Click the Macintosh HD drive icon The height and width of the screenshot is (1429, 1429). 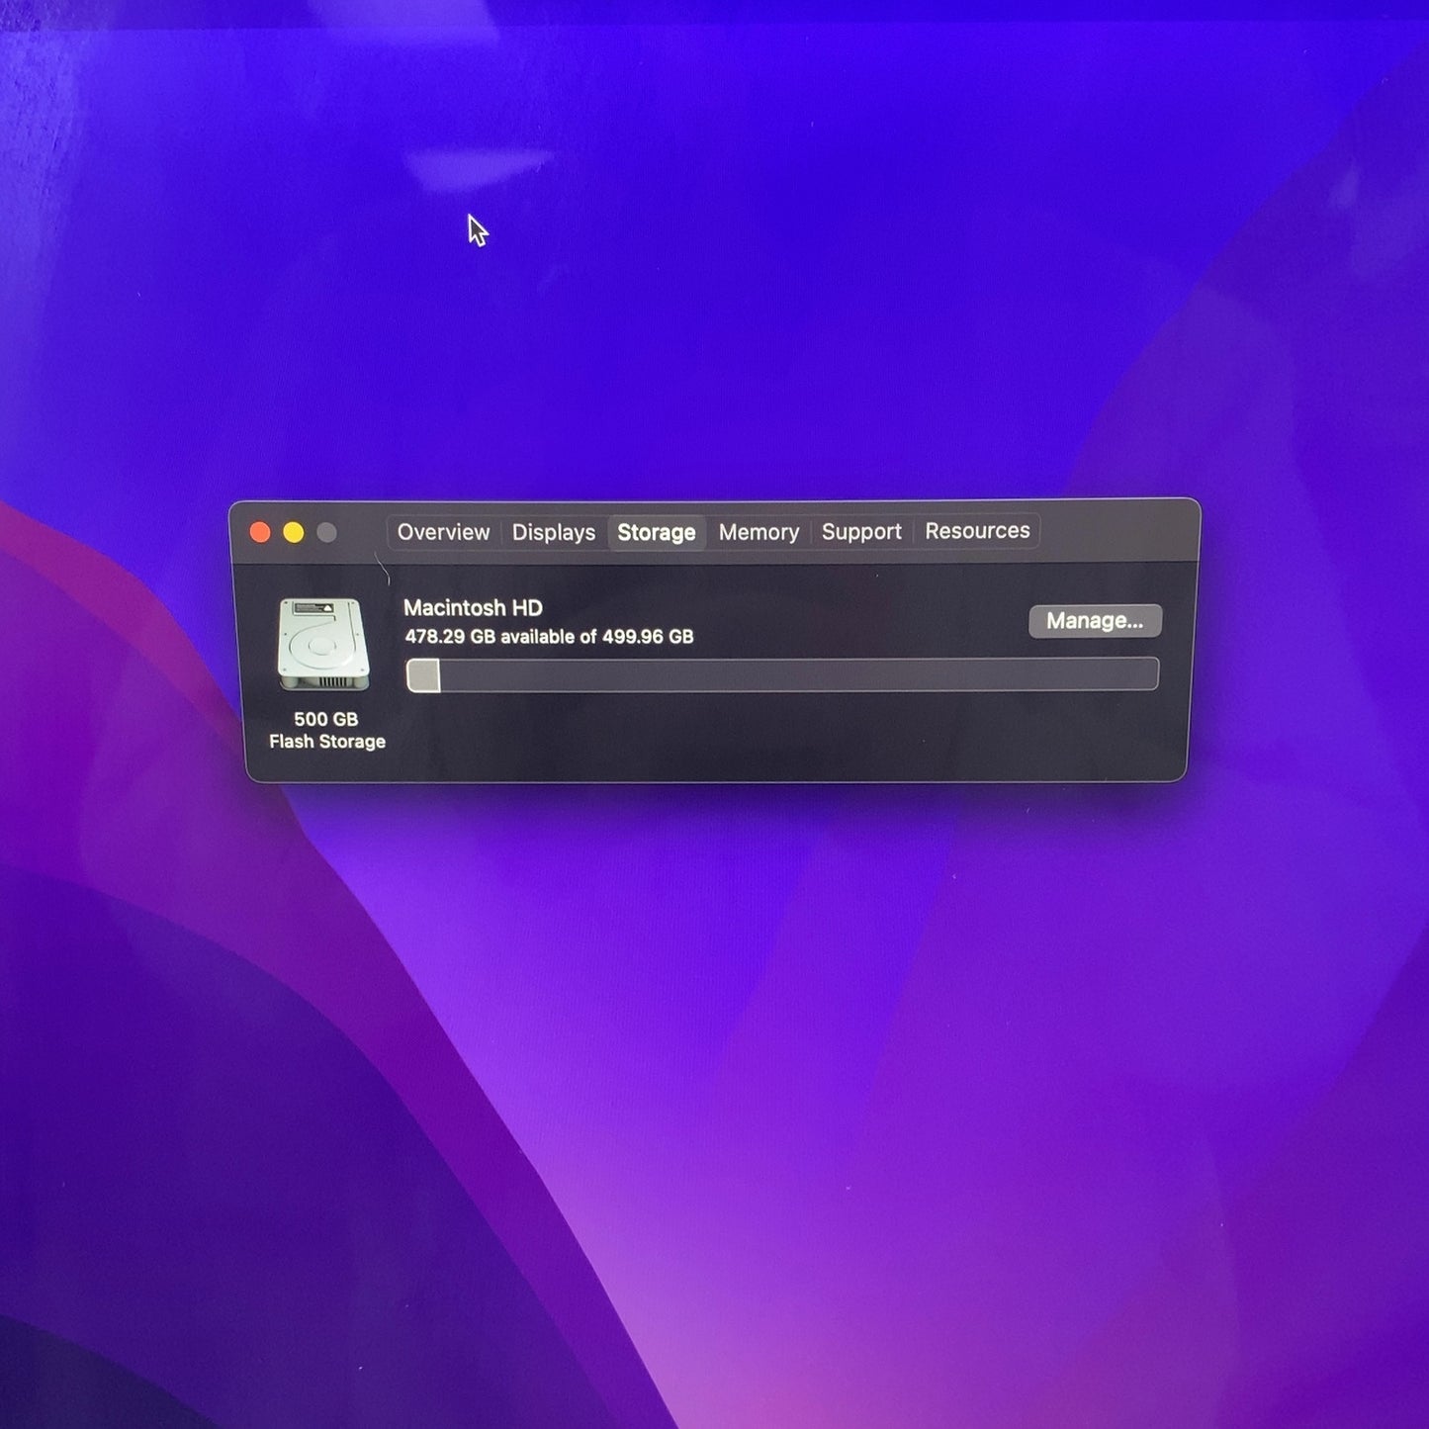(323, 644)
